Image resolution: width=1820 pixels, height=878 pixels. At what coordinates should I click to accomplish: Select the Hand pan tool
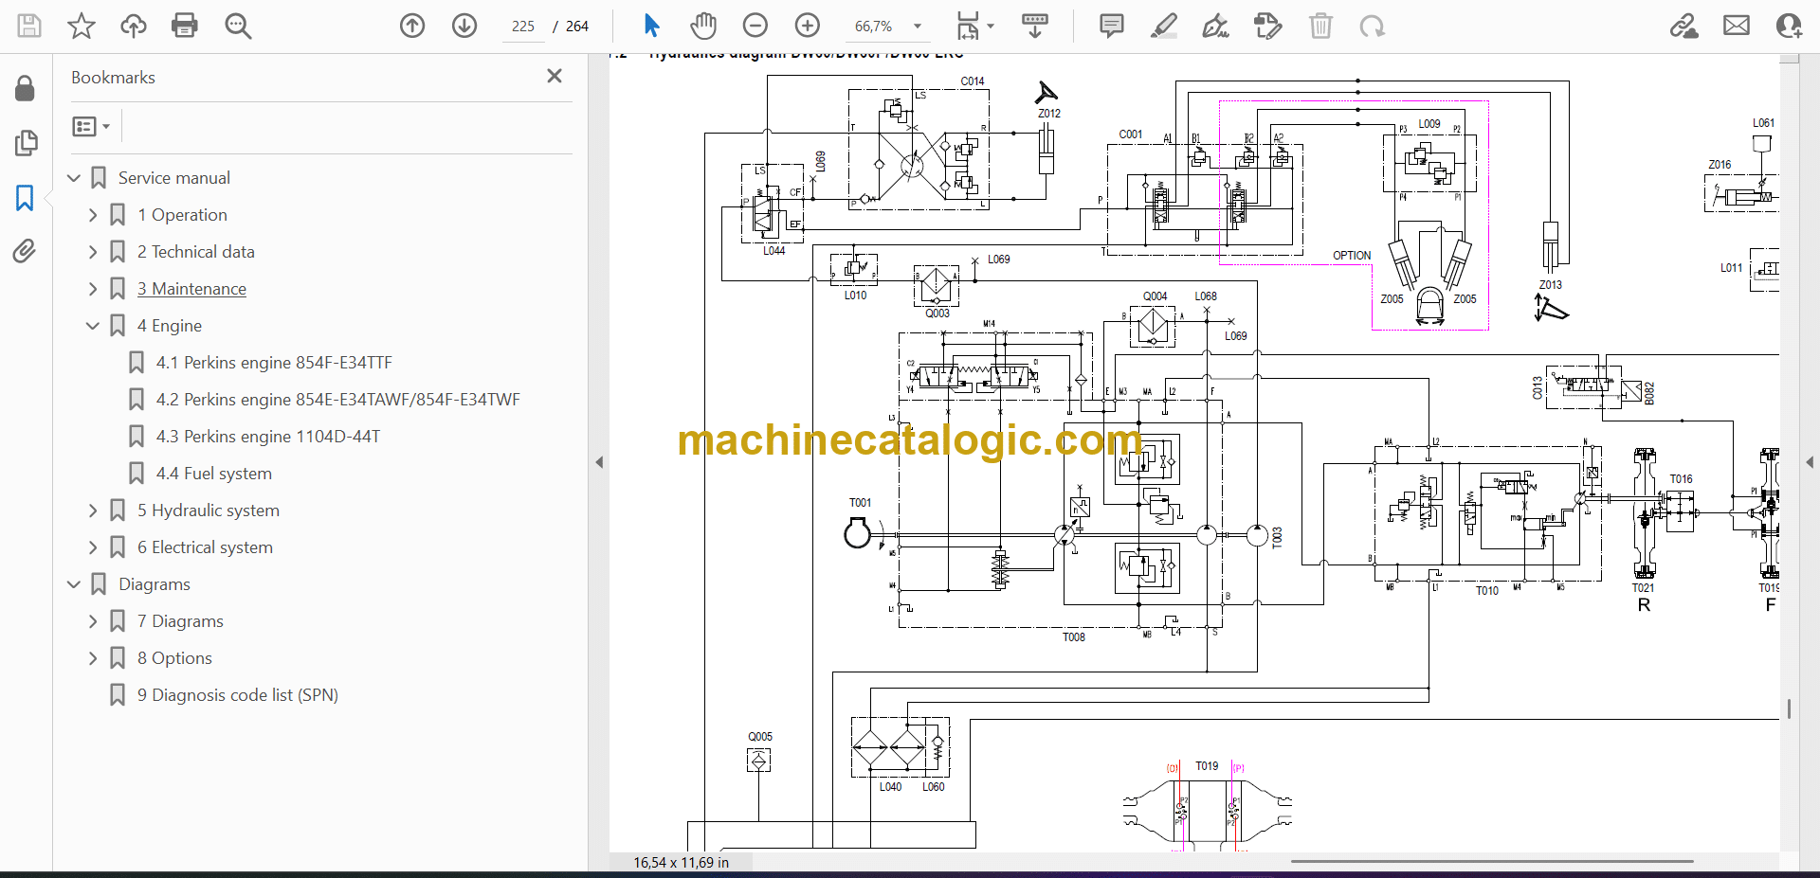(x=702, y=26)
